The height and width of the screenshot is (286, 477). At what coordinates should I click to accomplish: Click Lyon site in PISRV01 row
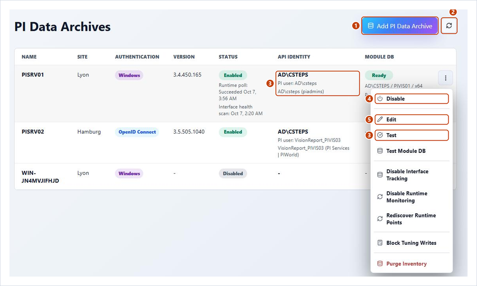click(83, 75)
